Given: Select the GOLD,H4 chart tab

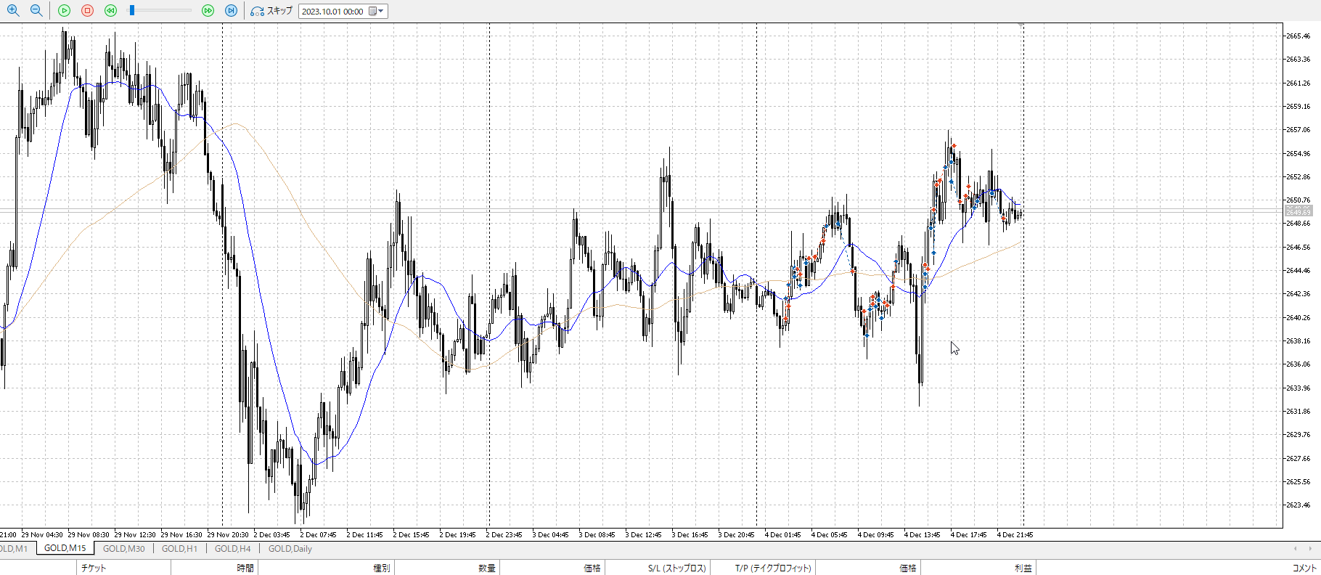Looking at the screenshot, I should coord(232,549).
